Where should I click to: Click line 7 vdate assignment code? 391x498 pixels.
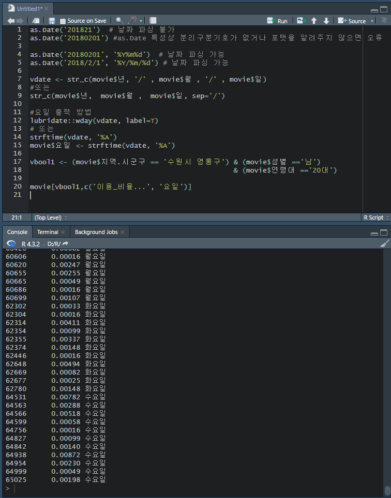[148, 80]
